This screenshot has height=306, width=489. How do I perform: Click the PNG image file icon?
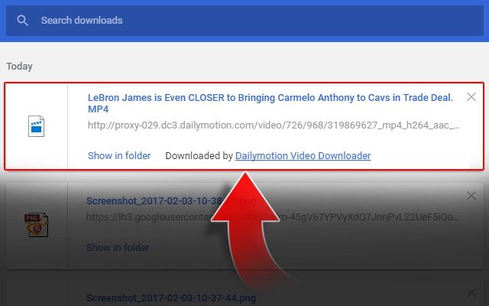pos(37,225)
